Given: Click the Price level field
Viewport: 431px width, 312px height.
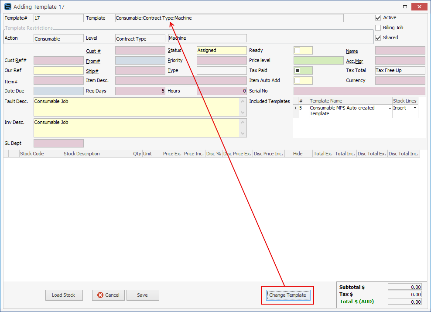Looking at the screenshot, I should pos(318,61).
